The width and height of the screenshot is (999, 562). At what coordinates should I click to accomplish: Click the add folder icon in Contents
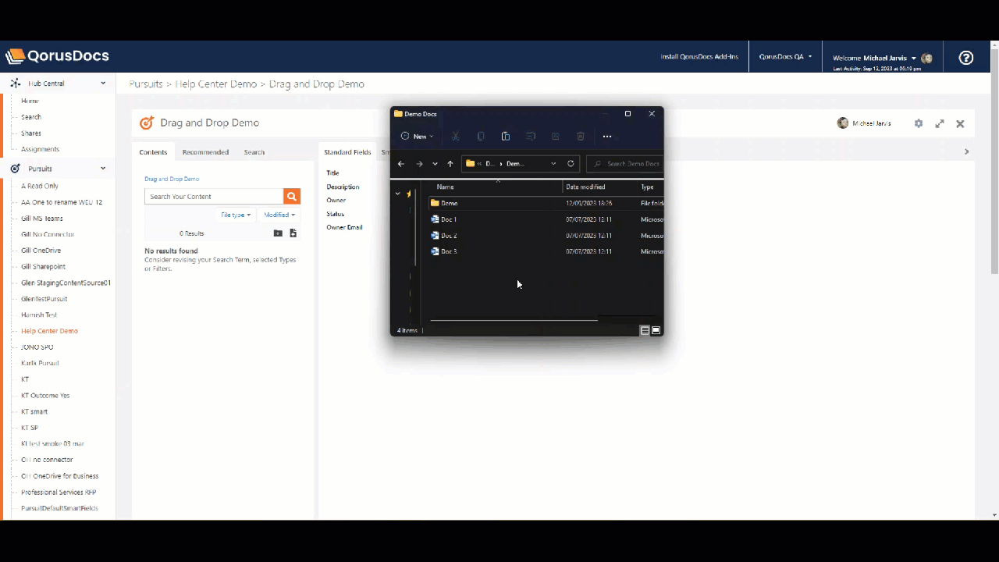point(278,233)
